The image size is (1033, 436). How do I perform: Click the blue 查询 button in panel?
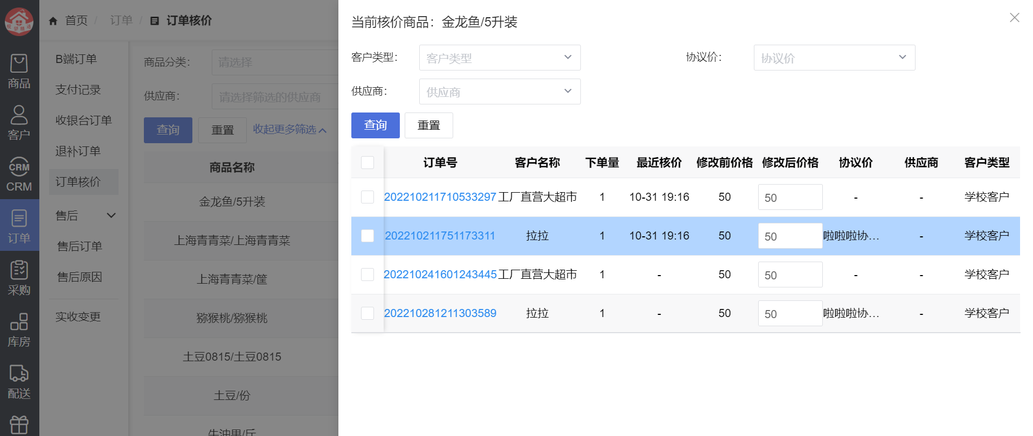376,125
